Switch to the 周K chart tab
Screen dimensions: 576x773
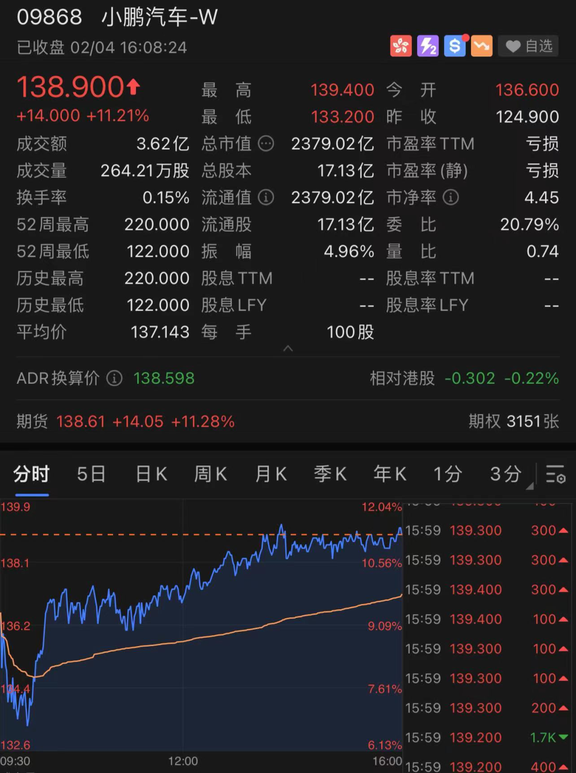click(x=211, y=474)
